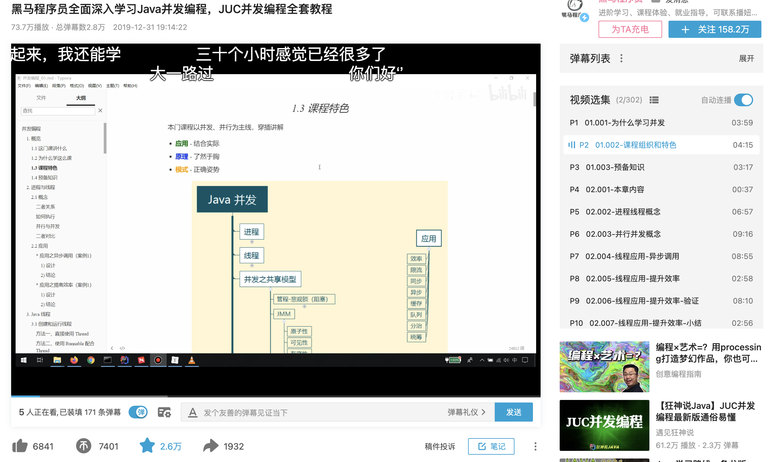Expand the danmaku list via 展开
The width and height of the screenshot is (770, 462).
point(746,59)
